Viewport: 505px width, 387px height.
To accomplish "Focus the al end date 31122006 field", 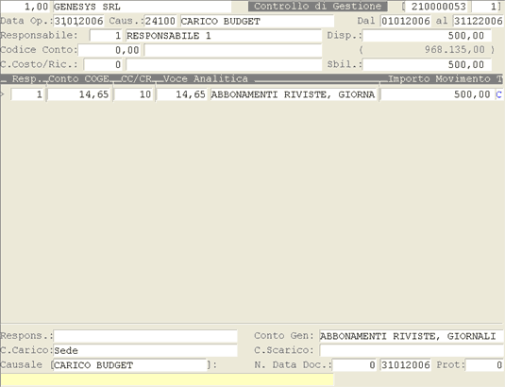I will tap(478, 22).
